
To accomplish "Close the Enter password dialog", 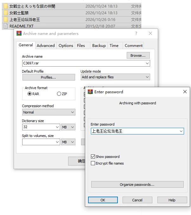I will pos(185,92).
